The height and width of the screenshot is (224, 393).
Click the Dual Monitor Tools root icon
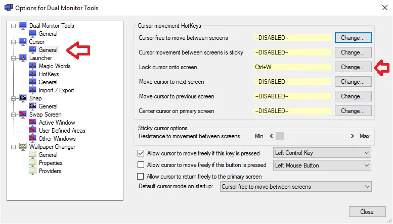[23, 26]
